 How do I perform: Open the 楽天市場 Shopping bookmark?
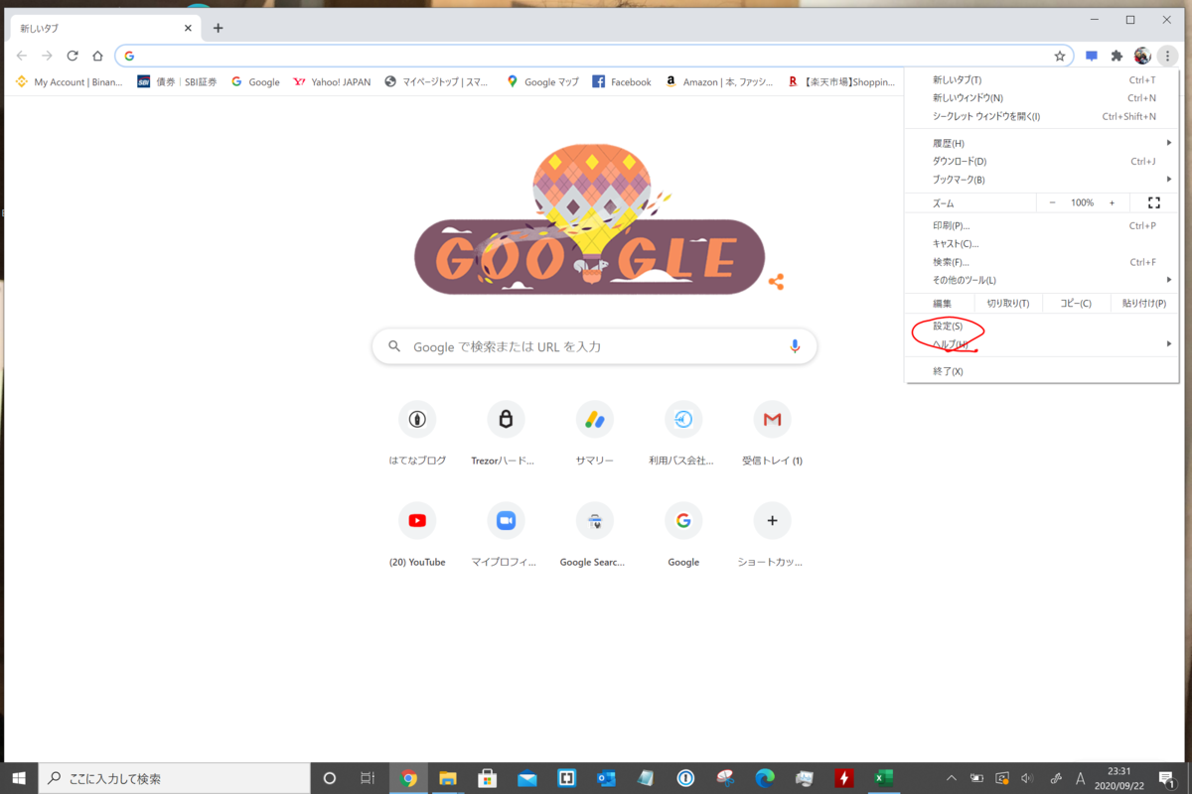[840, 82]
